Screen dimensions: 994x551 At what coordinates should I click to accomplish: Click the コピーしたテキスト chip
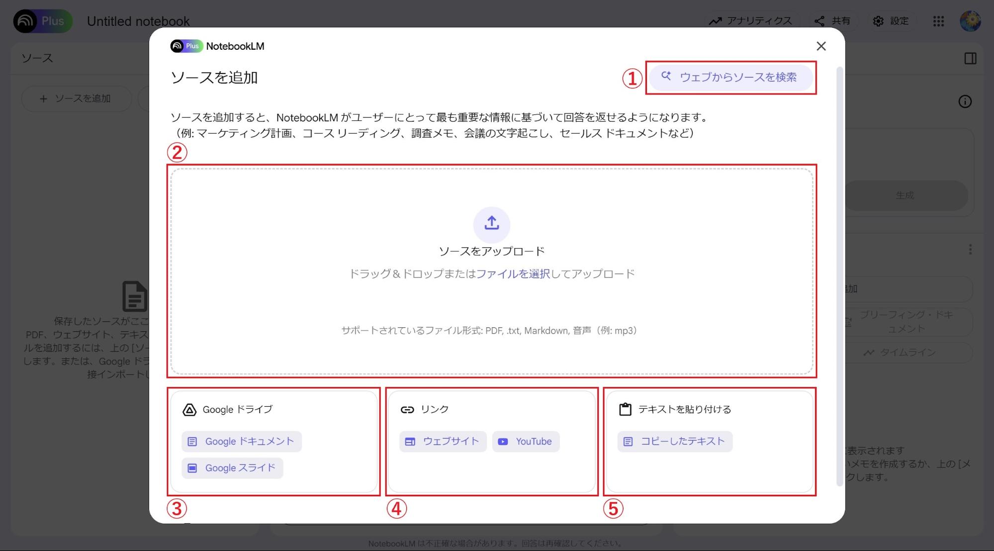pos(675,442)
